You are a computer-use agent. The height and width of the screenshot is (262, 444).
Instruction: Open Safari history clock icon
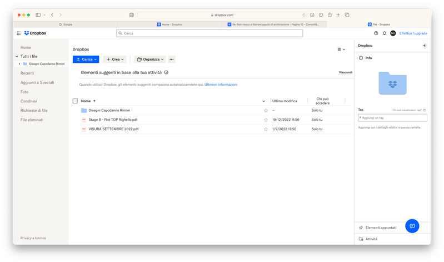click(x=321, y=15)
